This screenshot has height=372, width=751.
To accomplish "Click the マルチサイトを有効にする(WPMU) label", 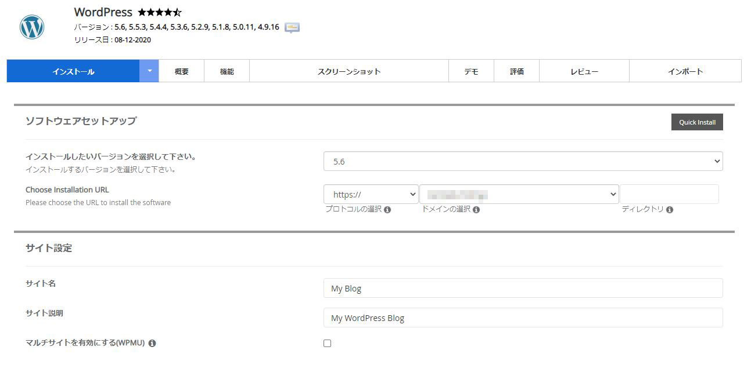I will click(85, 343).
